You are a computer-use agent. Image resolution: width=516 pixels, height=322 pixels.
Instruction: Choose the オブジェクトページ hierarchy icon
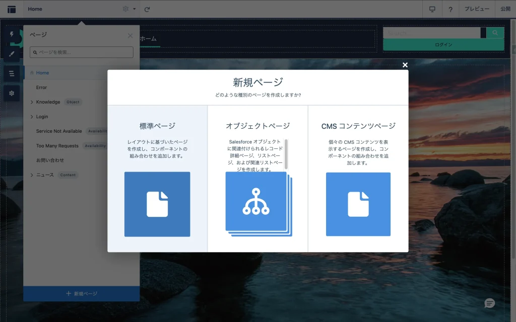point(256,201)
